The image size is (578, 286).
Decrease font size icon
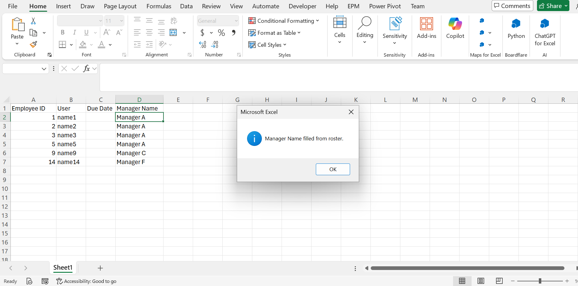tap(119, 32)
